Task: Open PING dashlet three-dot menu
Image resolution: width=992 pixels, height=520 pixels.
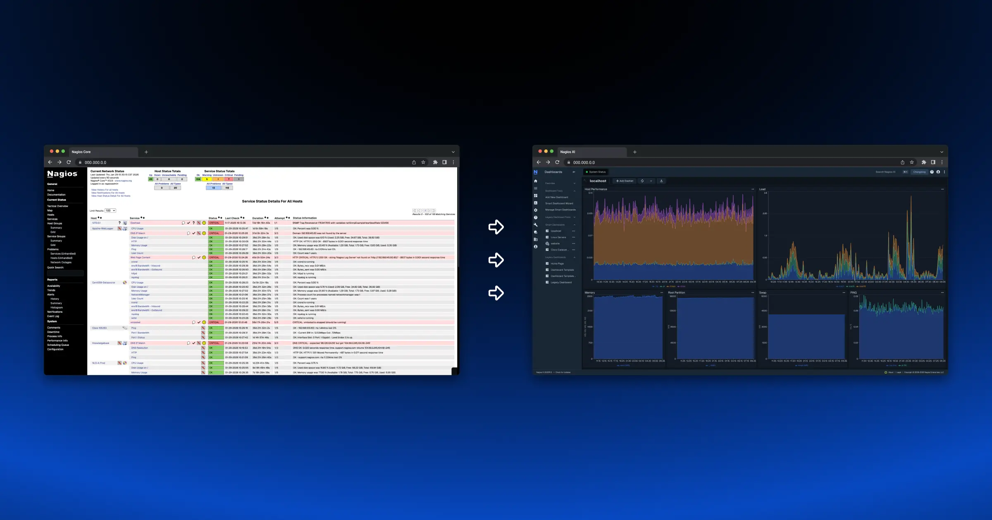Action: point(942,293)
